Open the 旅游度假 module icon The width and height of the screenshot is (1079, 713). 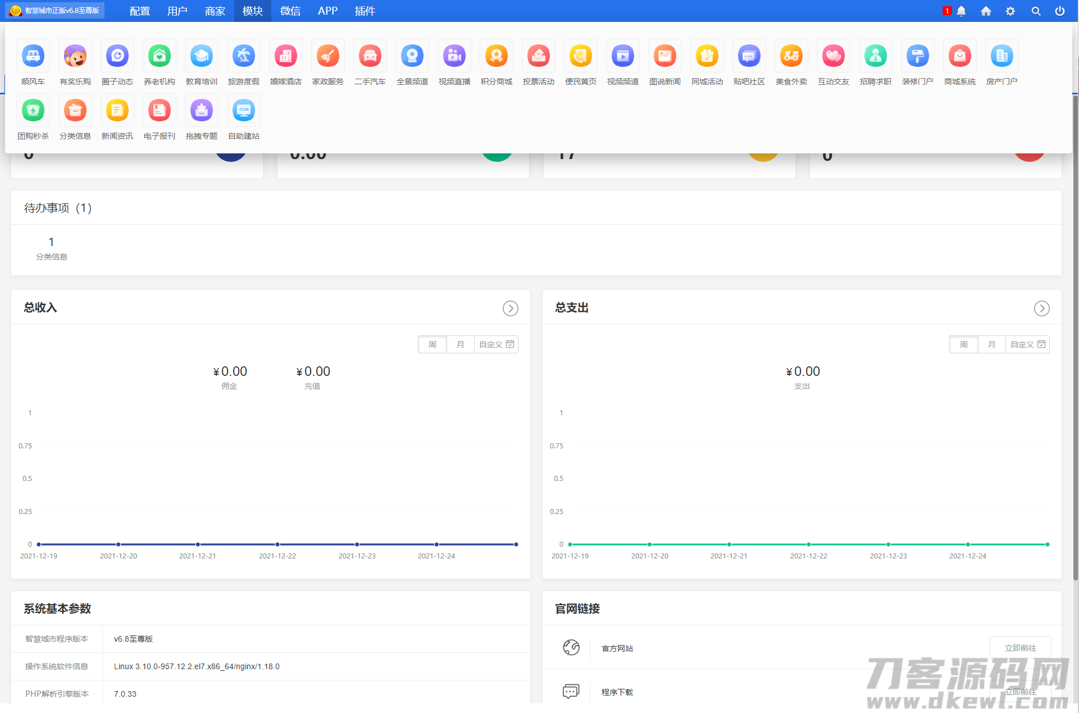tap(244, 56)
